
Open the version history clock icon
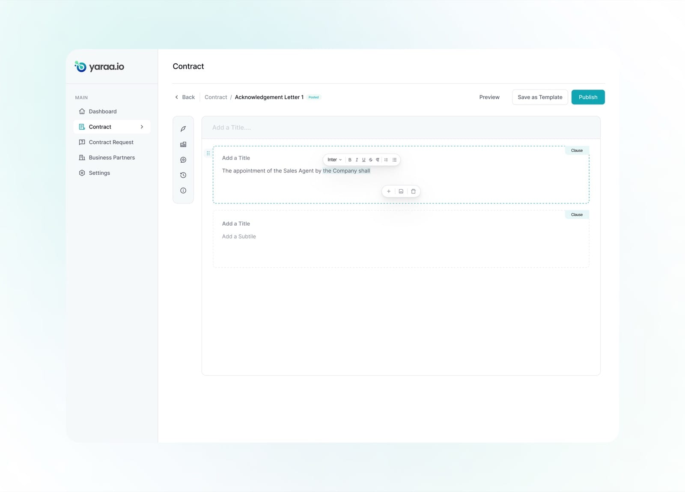tap(183, 175)
